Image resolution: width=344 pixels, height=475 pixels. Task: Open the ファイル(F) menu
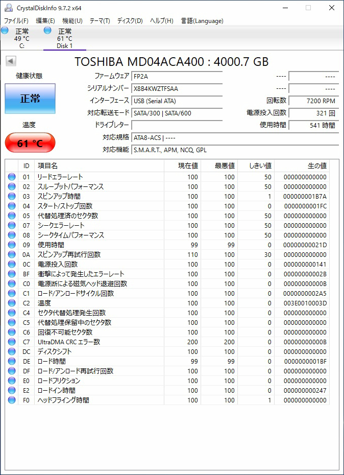[x=16, y=21]
